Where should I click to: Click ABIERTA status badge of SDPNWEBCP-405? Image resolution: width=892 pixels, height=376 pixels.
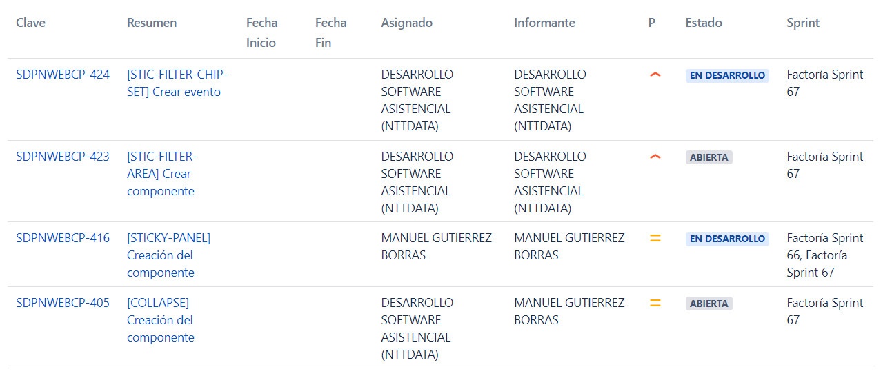[x=708, y=304]
